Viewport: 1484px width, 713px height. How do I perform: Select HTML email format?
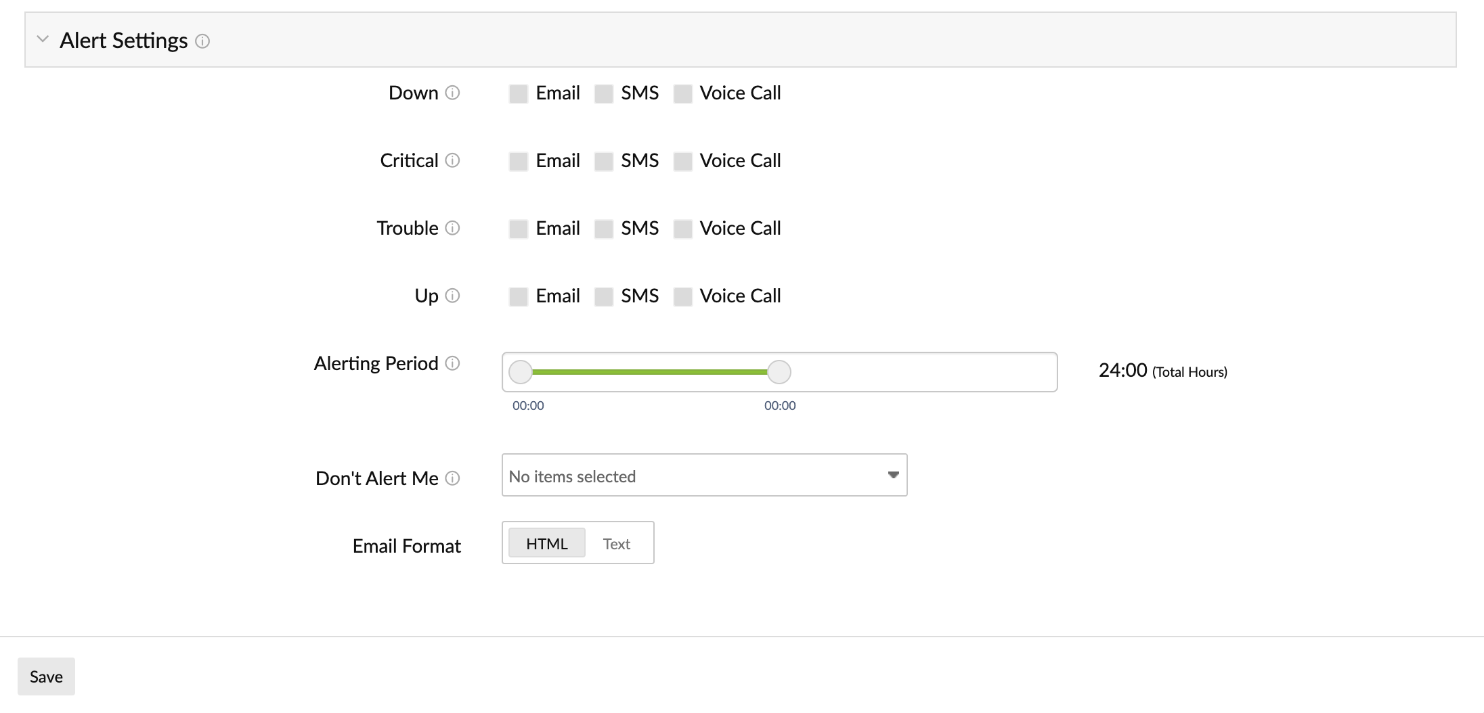tap(546, 543)
